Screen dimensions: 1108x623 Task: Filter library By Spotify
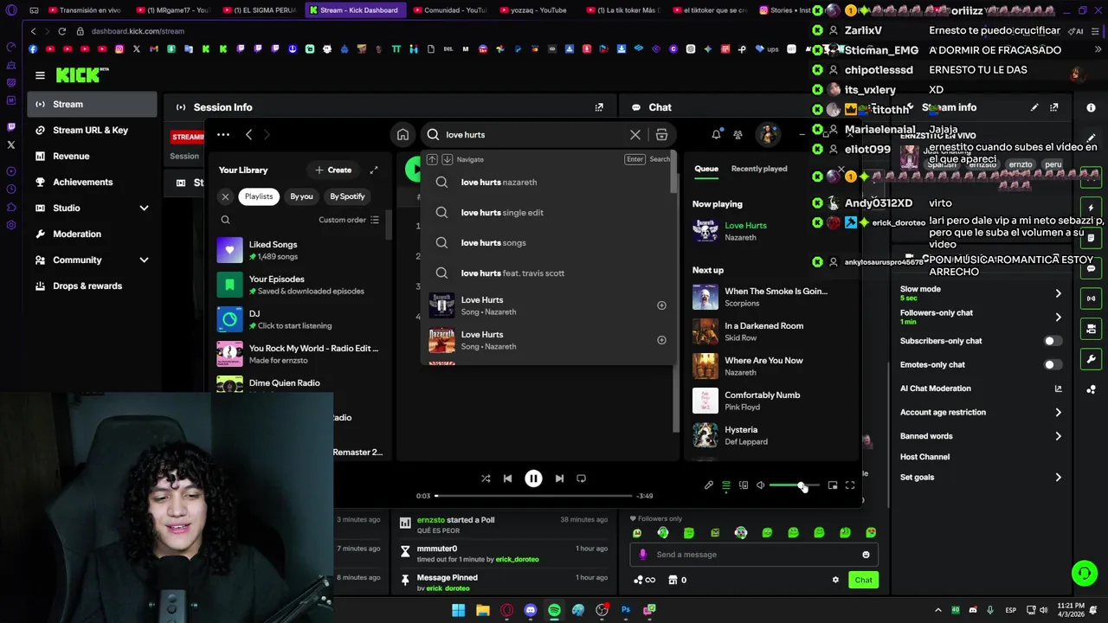pos(347,196)
